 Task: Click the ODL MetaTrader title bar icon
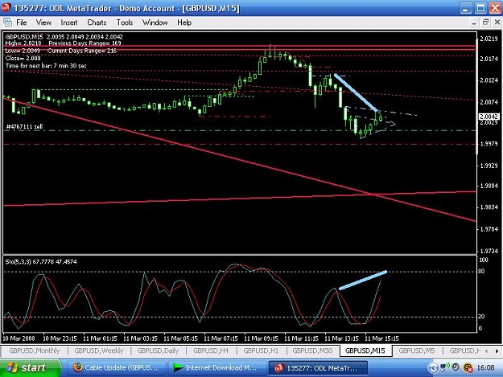pos(6,8)
